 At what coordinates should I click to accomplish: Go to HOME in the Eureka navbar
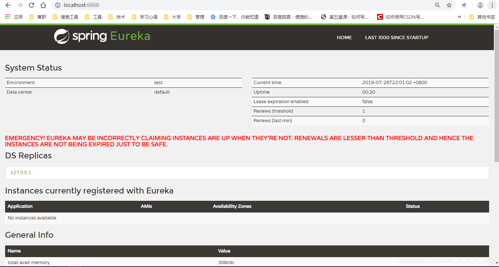345,37
